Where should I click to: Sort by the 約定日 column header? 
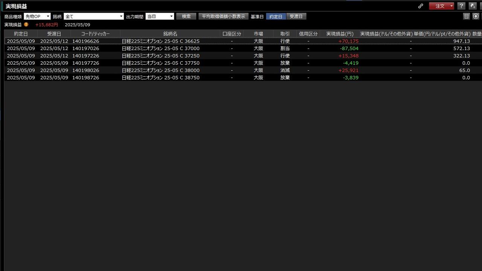[x=21, y=34]
